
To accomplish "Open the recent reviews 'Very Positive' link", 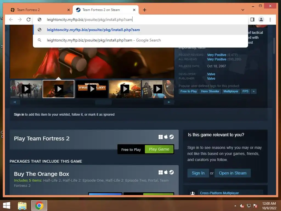I will click(x=217, y=55).
